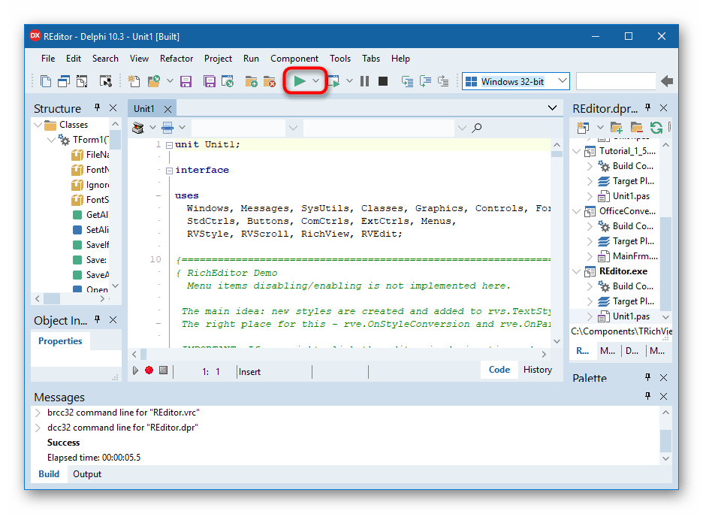Click the magnifier search icon in editor toolbar
This screenshot has height=514, width=703.
pos(477,128)
